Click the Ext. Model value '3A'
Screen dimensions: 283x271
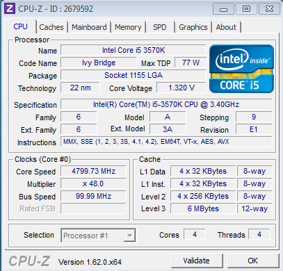click(168, 129)
